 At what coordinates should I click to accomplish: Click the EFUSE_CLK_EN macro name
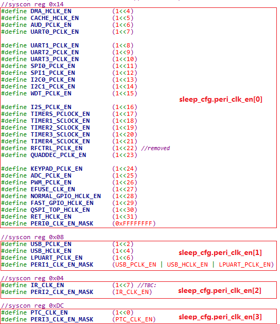(53, 189)
